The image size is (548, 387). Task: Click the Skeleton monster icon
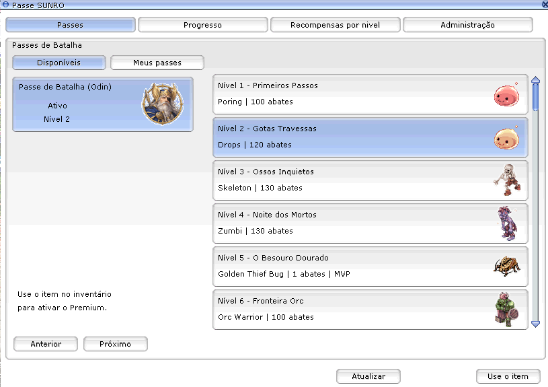[x=507, y=180]
